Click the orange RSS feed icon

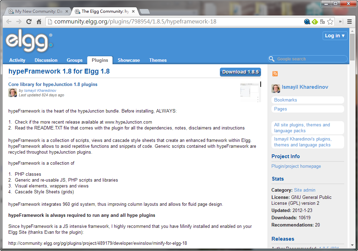tap(275, 74)
